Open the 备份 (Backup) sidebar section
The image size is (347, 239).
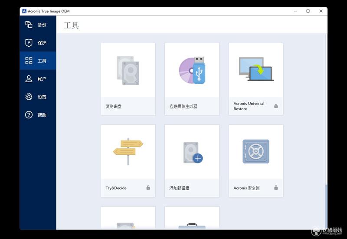[38, 25]
